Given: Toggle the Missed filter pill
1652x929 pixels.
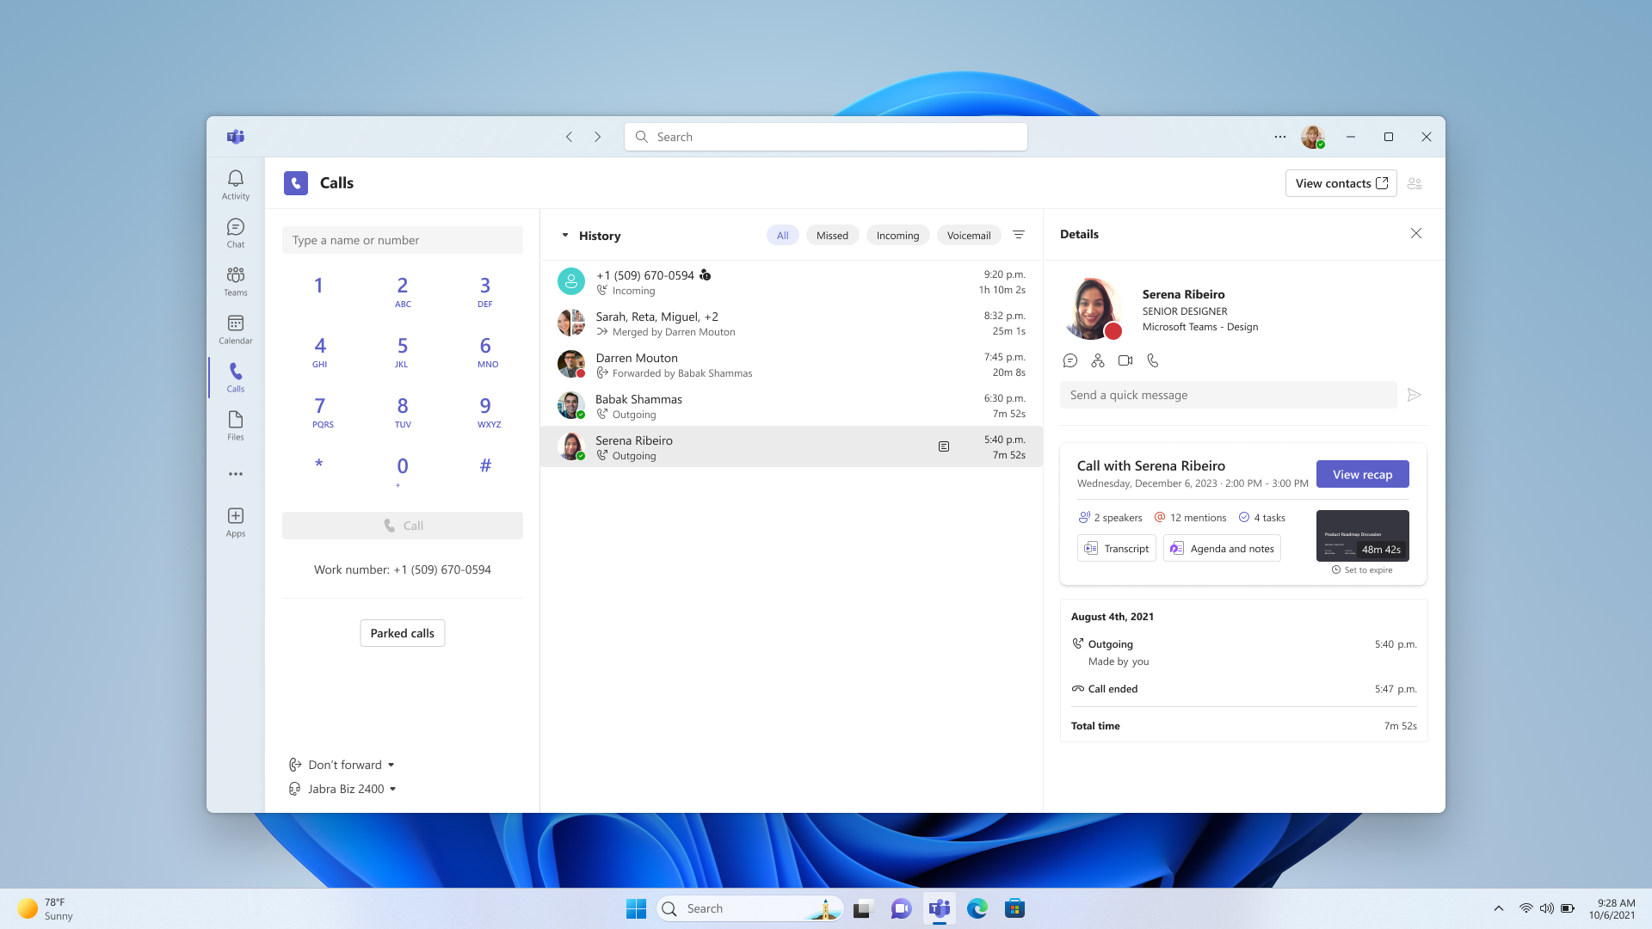Looking at the screenshot, I should pos(831,235).
